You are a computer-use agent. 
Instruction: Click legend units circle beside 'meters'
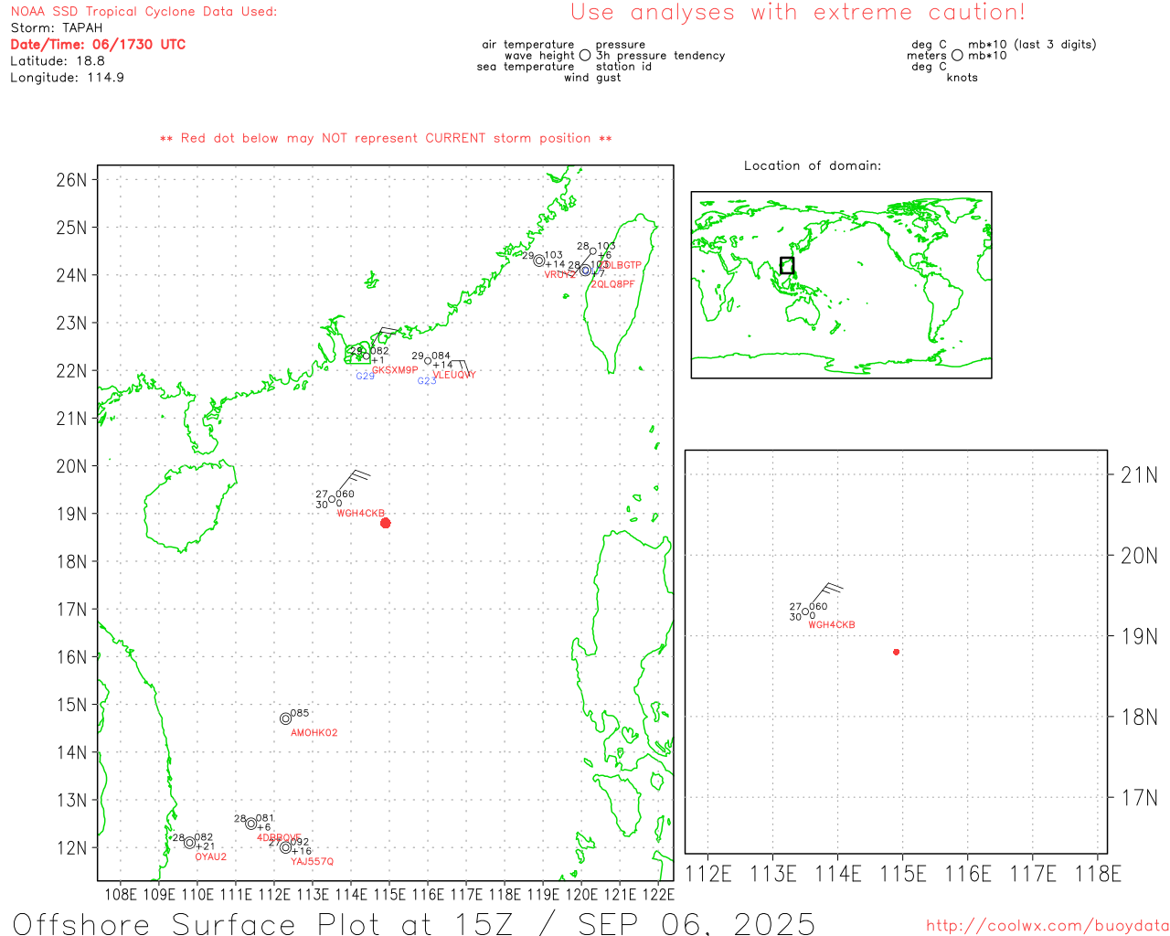[957, 56]
